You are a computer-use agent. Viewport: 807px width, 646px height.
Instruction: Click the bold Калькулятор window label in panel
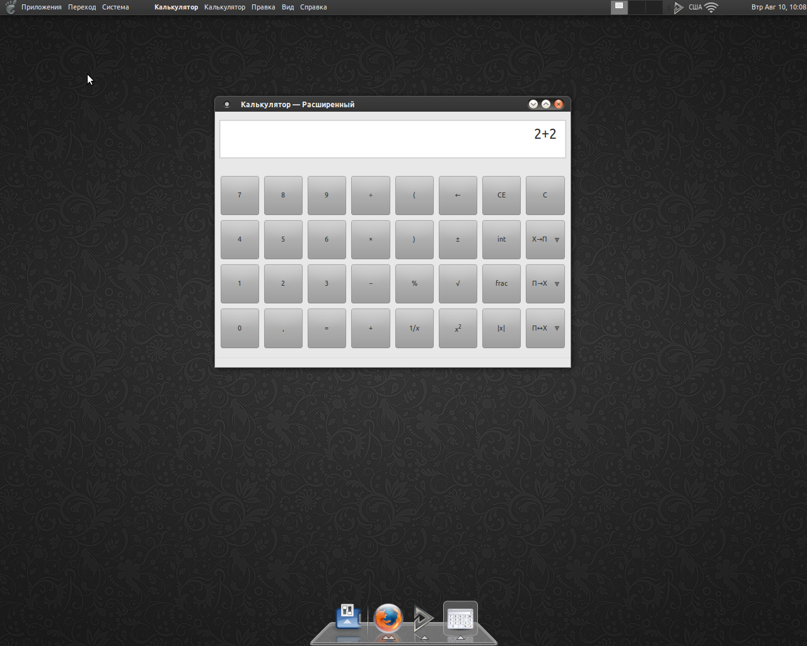(x=176, y=8)
